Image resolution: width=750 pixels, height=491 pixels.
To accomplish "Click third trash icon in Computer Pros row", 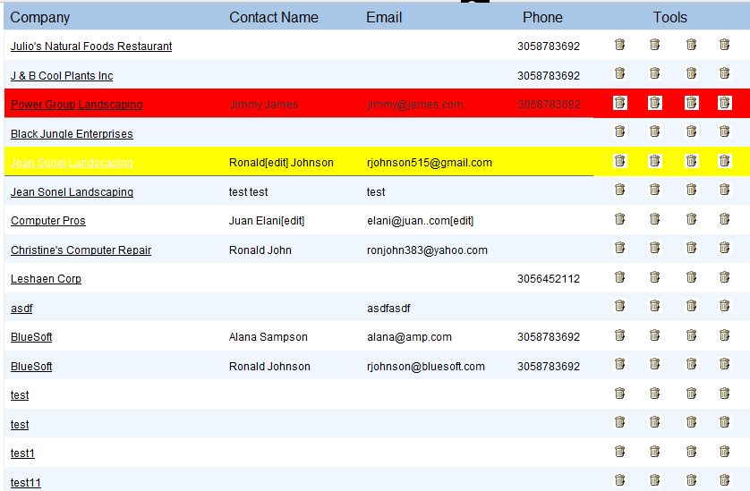I will 691,219.
